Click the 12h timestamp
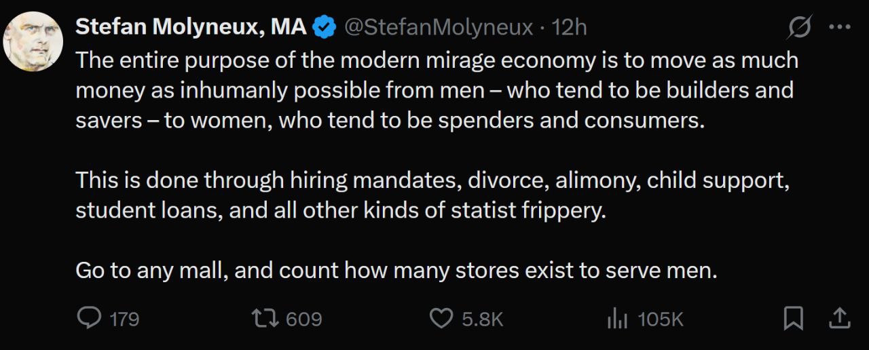The width and height of the screenshot is (869, 350). (x=570, y=27)
